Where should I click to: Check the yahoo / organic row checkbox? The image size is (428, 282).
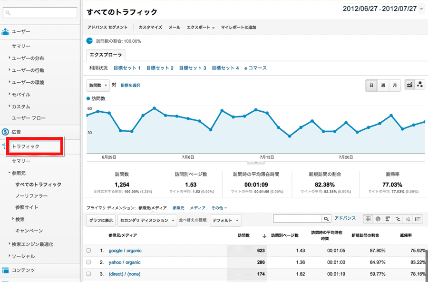(89, 263)
